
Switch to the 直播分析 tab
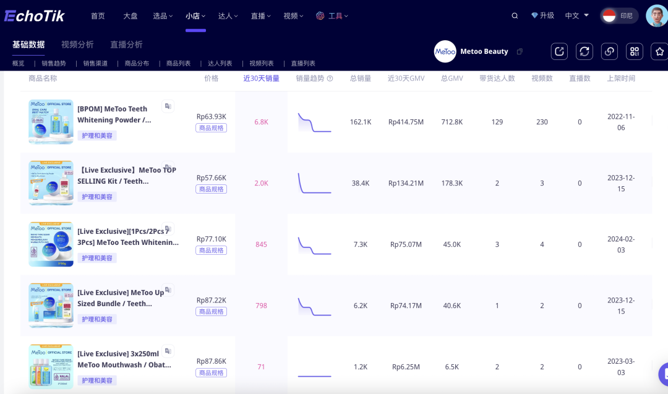pyautogui.click(x=126, y=45)
